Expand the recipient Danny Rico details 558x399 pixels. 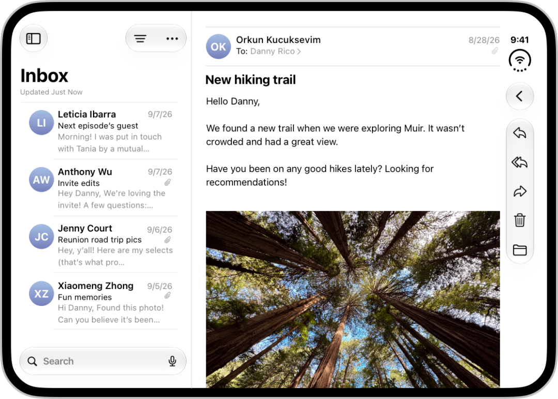(x=275, y=52)
